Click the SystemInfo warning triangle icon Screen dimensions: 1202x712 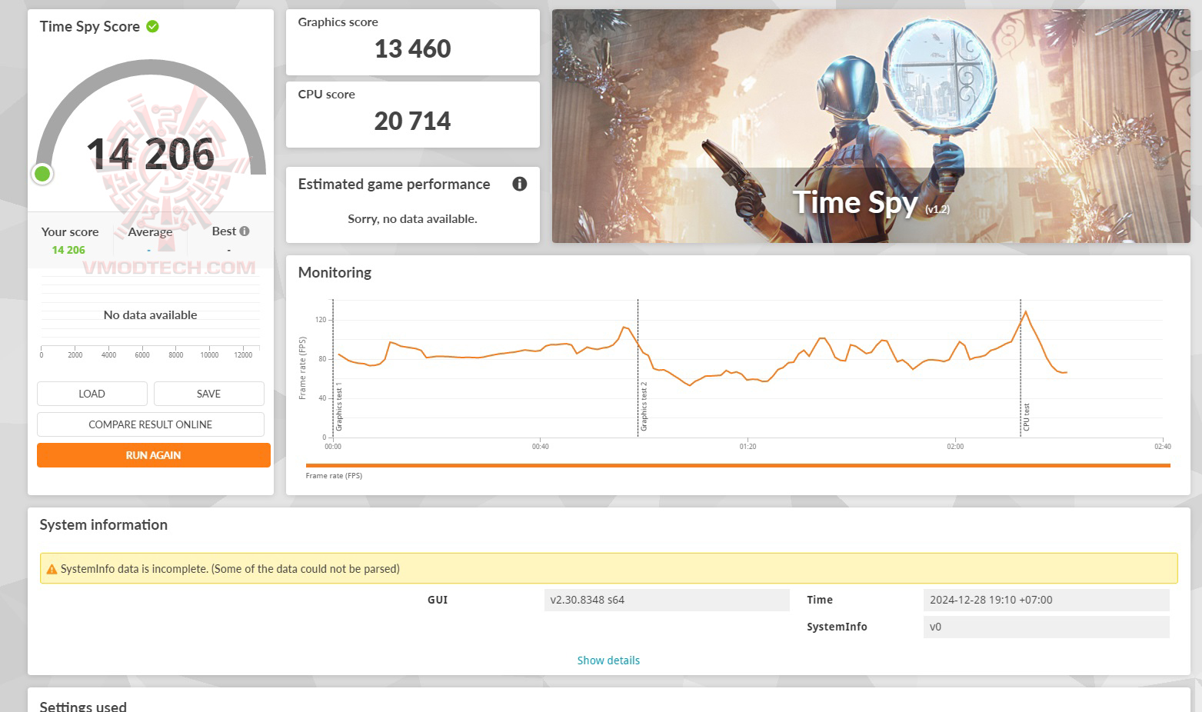(52, 569)
